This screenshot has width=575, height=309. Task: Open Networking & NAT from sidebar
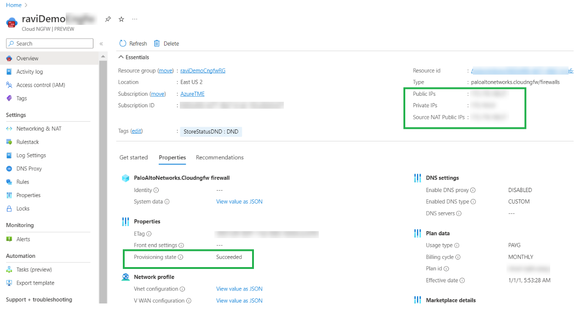click(39, 128)
